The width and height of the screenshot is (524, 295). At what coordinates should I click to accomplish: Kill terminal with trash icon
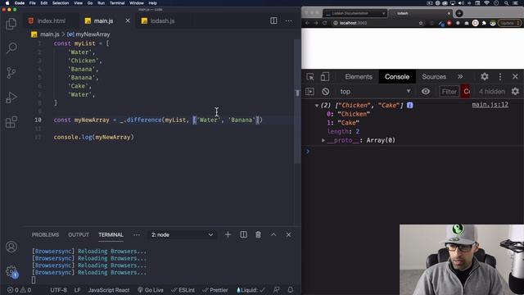click(x=259, y=235)
